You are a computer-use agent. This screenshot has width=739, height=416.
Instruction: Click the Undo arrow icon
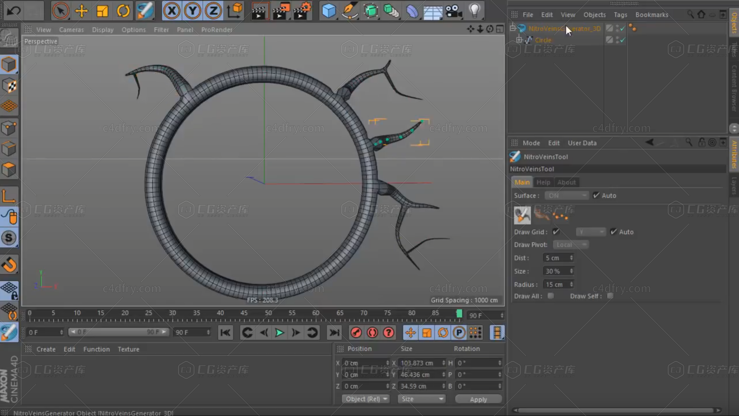[14, 11]
